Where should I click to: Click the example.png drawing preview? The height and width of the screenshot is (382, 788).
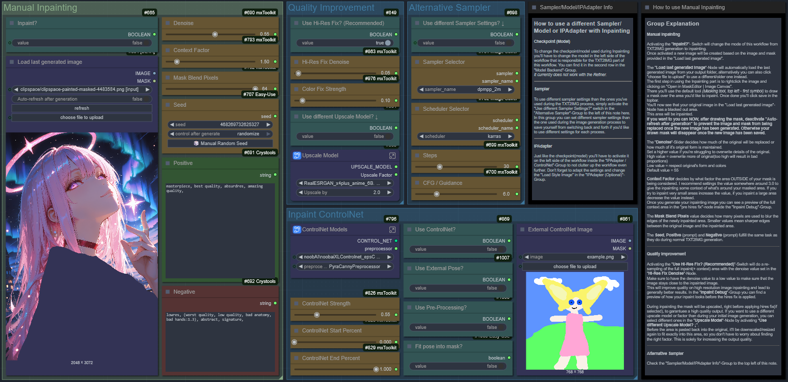click(575, 321)
